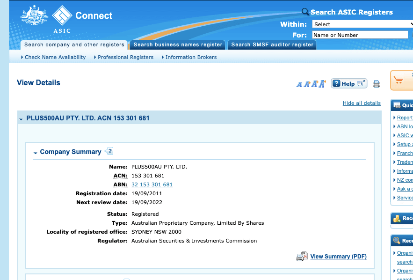Click the Name or Number search field
The height and width of the screenshot is (280, 413).
[360, 35]
